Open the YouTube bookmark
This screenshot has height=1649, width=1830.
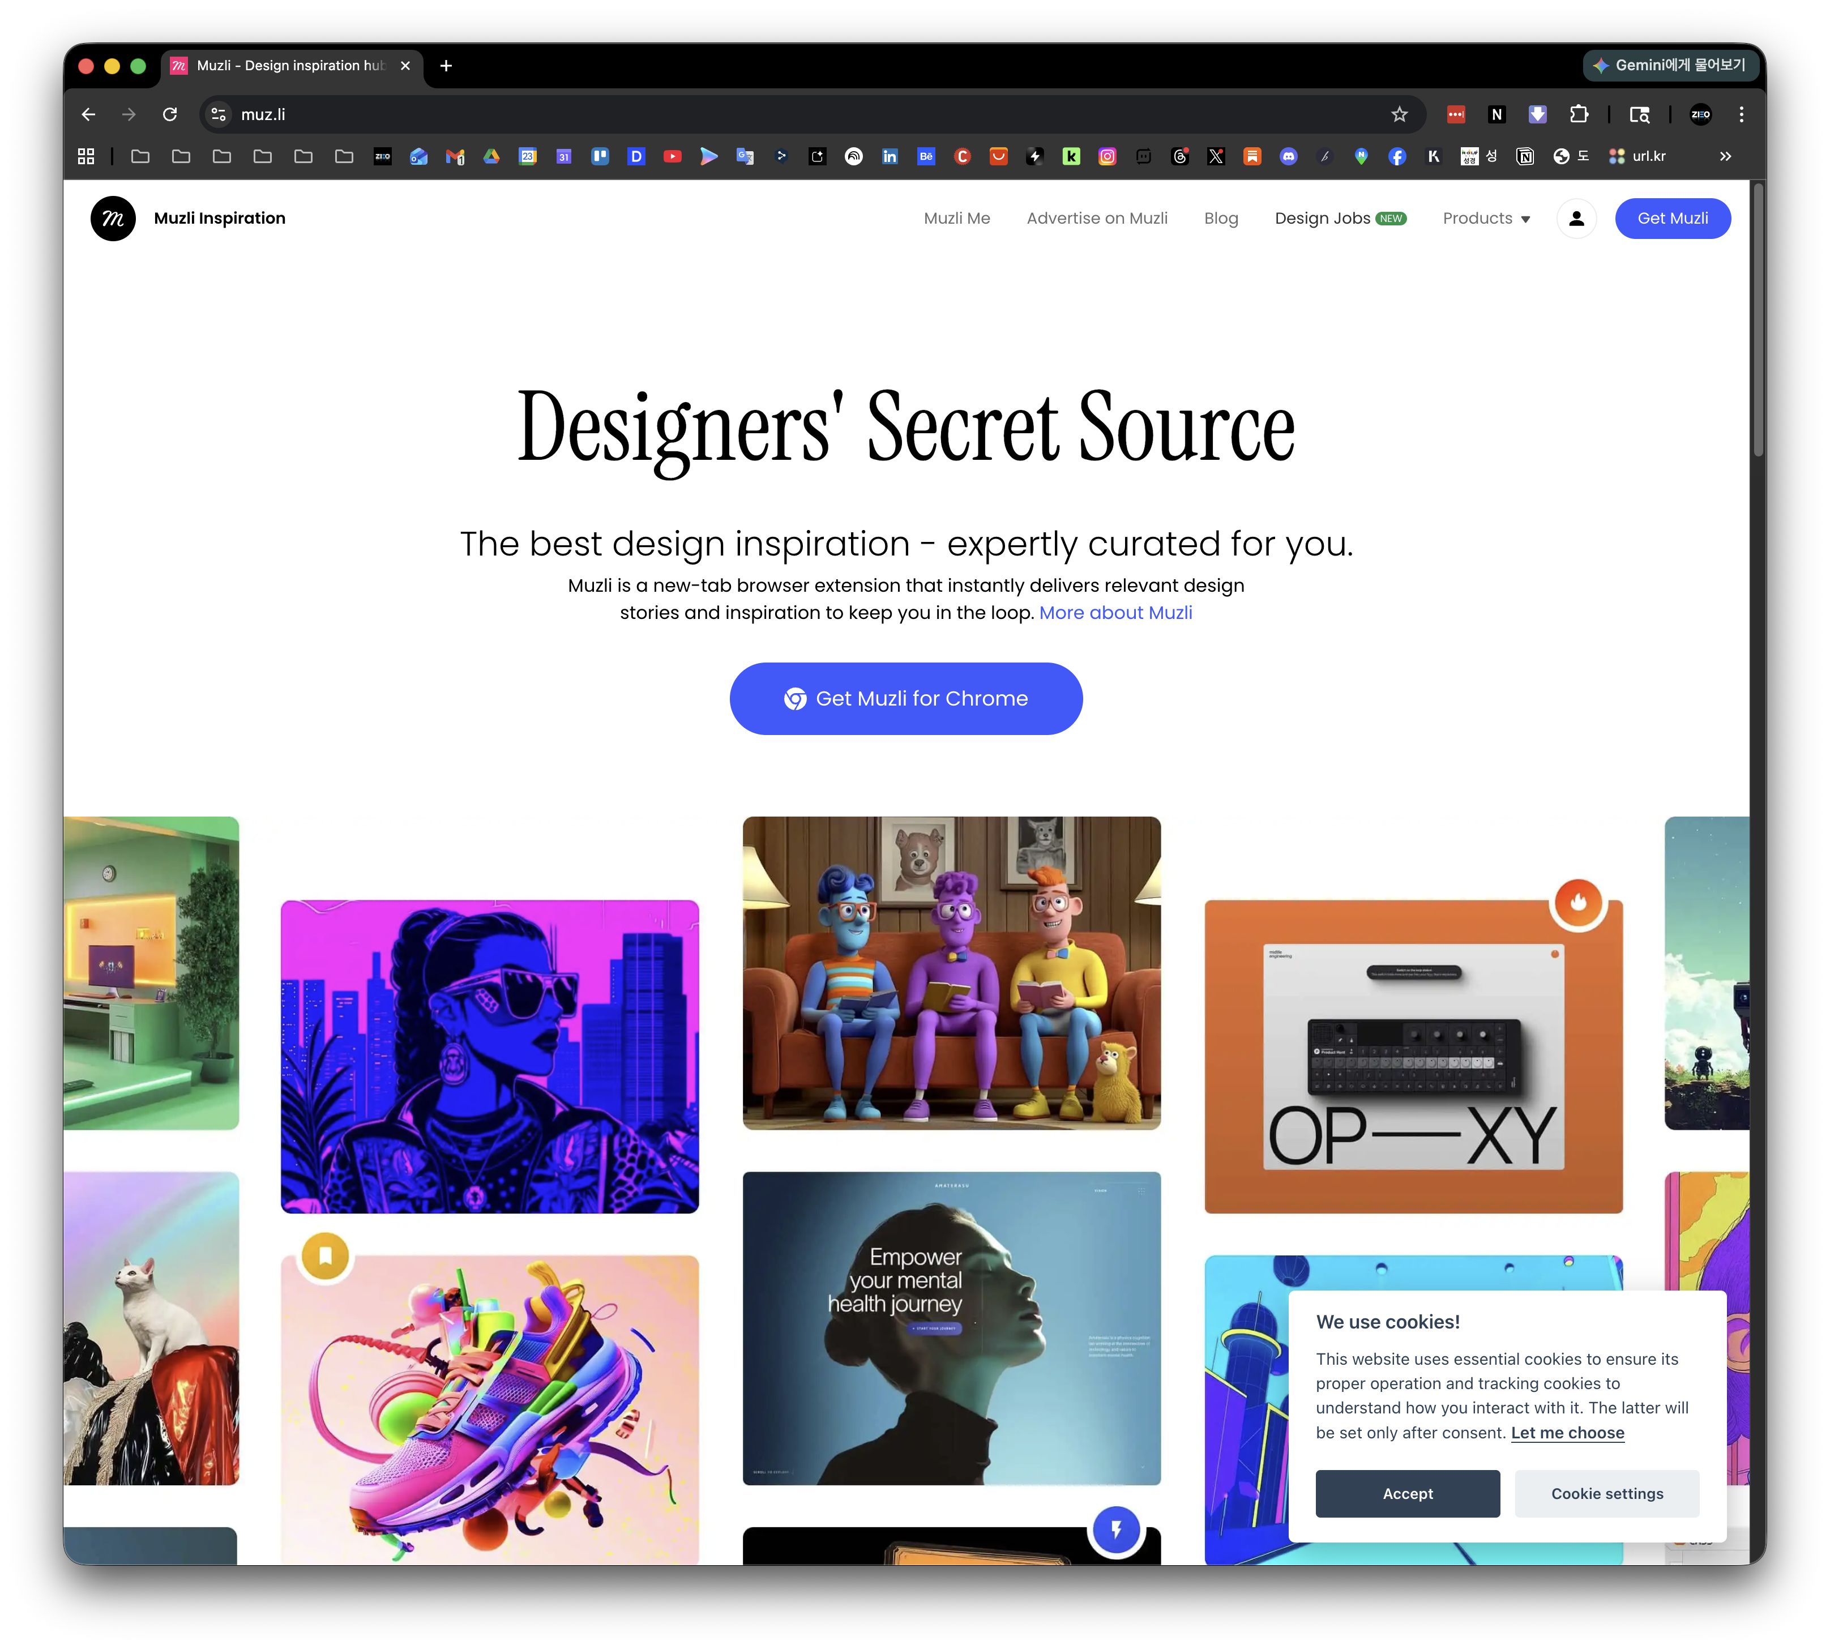(672, 157)
